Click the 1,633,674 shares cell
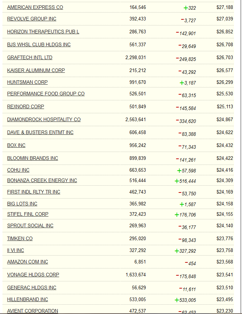 tap(136, 275)
